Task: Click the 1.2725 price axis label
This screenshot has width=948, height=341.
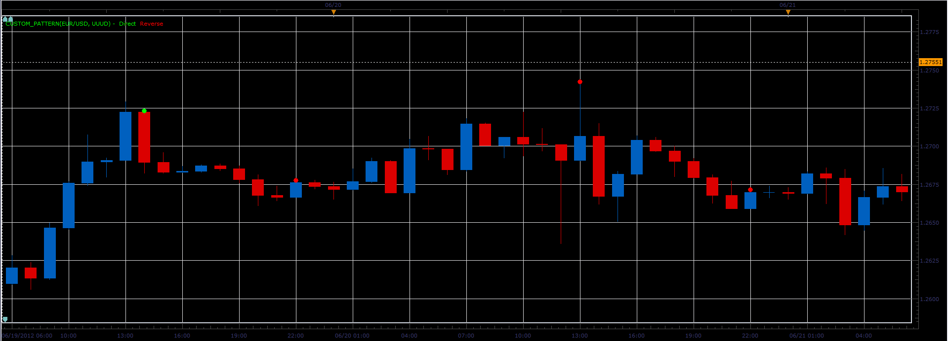Action: [929, 108]
